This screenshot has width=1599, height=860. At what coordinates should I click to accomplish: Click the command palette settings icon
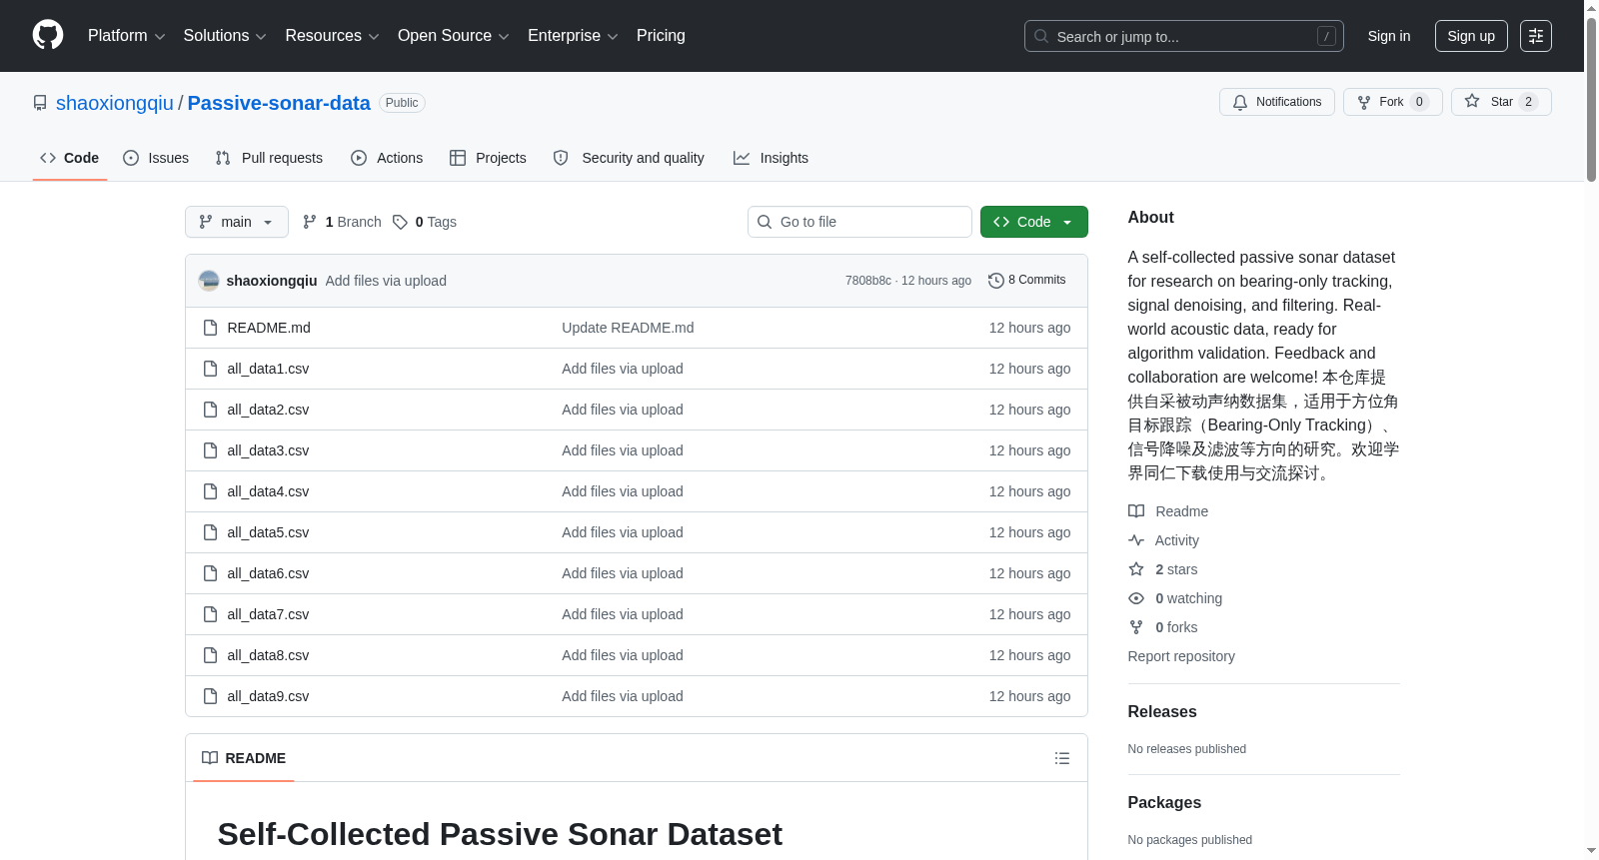click(1536, 36)
